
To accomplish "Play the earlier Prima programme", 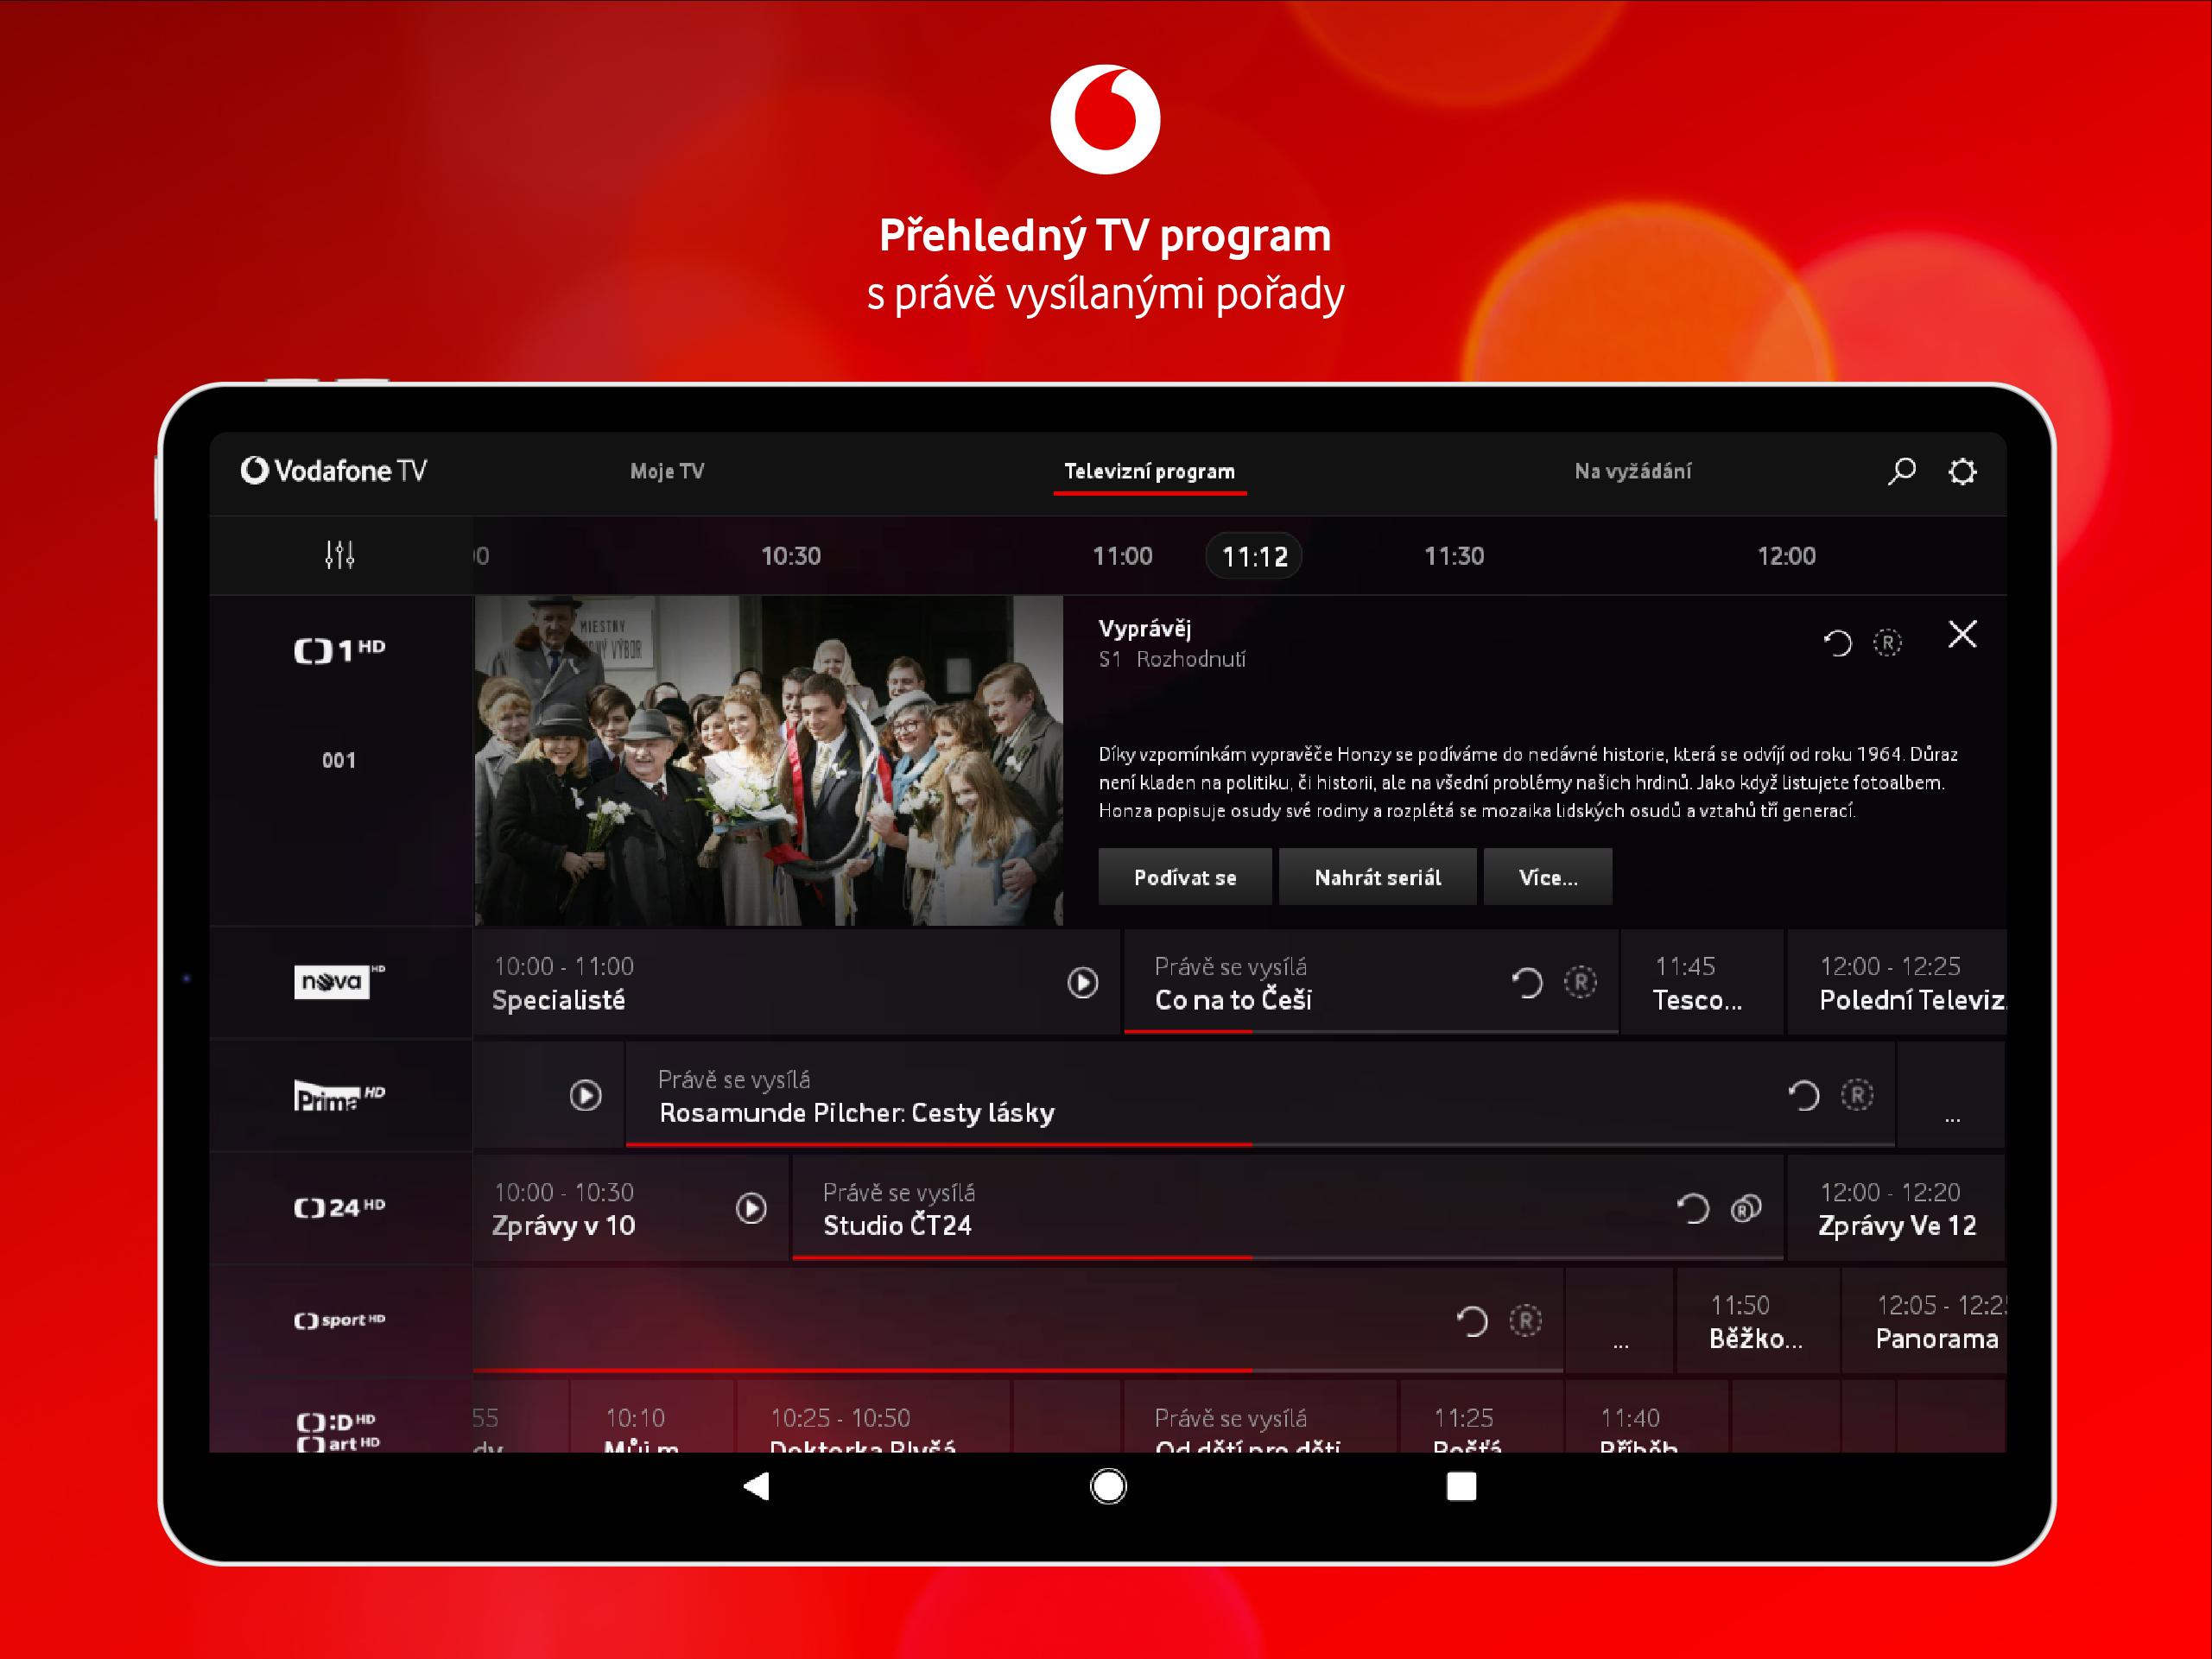I will pyautogui.click(x=585, y=1096).
